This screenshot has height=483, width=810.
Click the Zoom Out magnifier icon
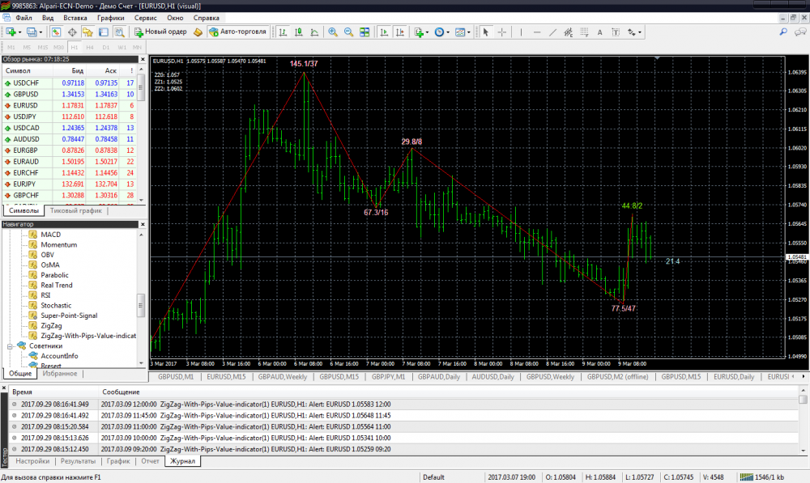tap(348, 32)
